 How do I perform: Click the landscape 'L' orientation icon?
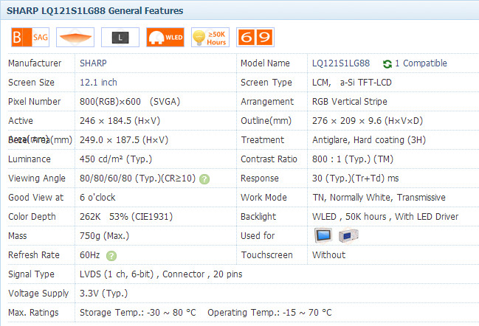(x=120, y=37)
